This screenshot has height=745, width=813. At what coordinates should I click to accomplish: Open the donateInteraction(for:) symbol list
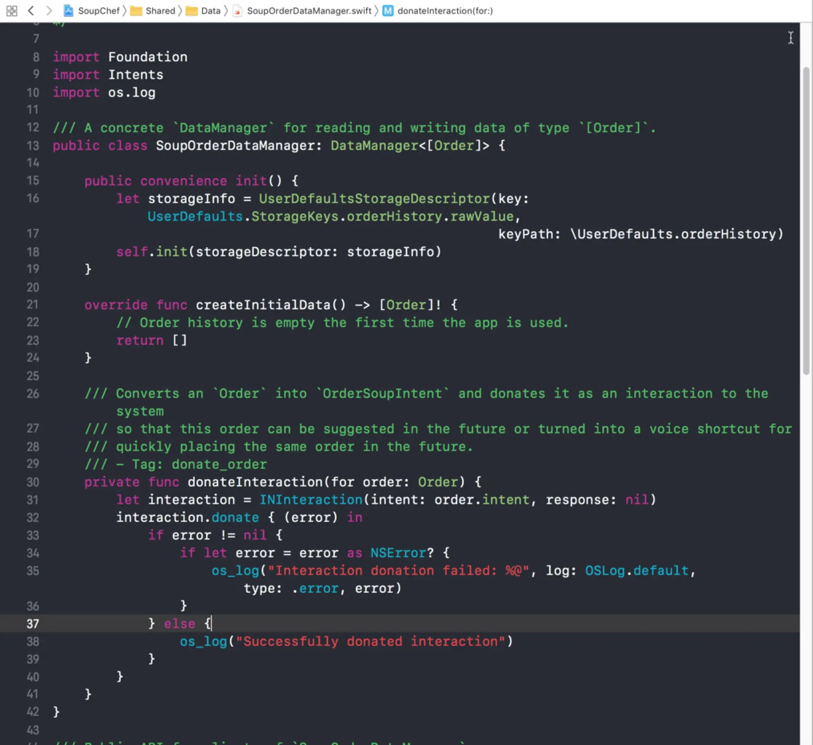pos(445,11)
